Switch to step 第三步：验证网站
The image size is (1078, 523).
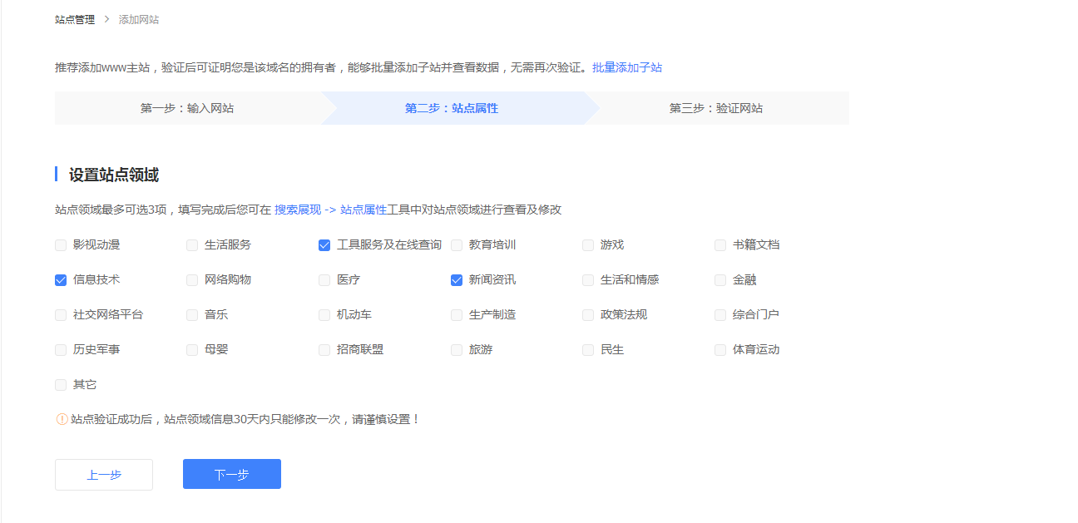pos(717,107)
